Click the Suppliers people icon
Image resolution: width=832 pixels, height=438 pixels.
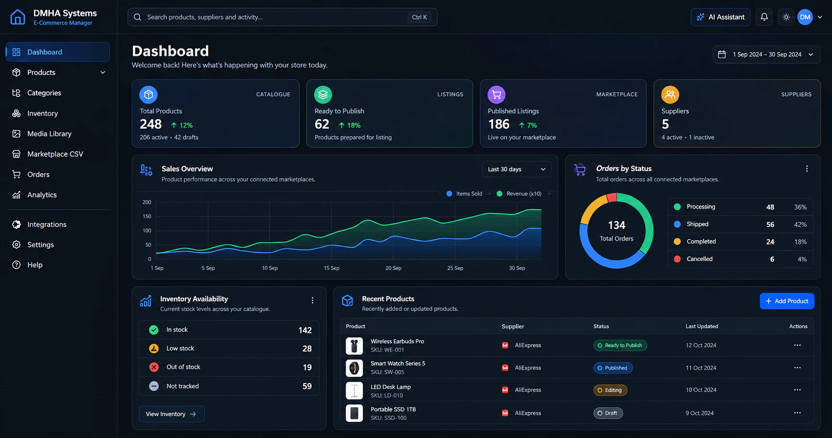pyautogui.click(x=670, y=95)
